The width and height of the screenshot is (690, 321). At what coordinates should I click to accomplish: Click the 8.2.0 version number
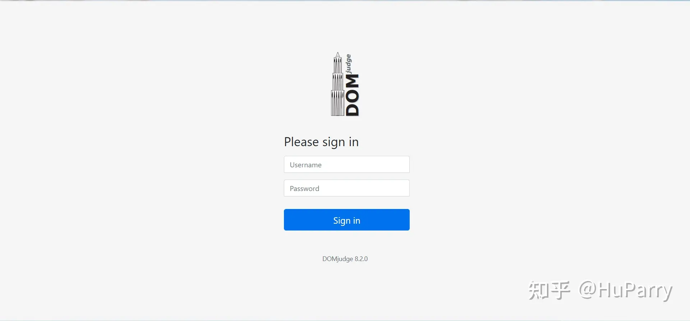(361, 259)
